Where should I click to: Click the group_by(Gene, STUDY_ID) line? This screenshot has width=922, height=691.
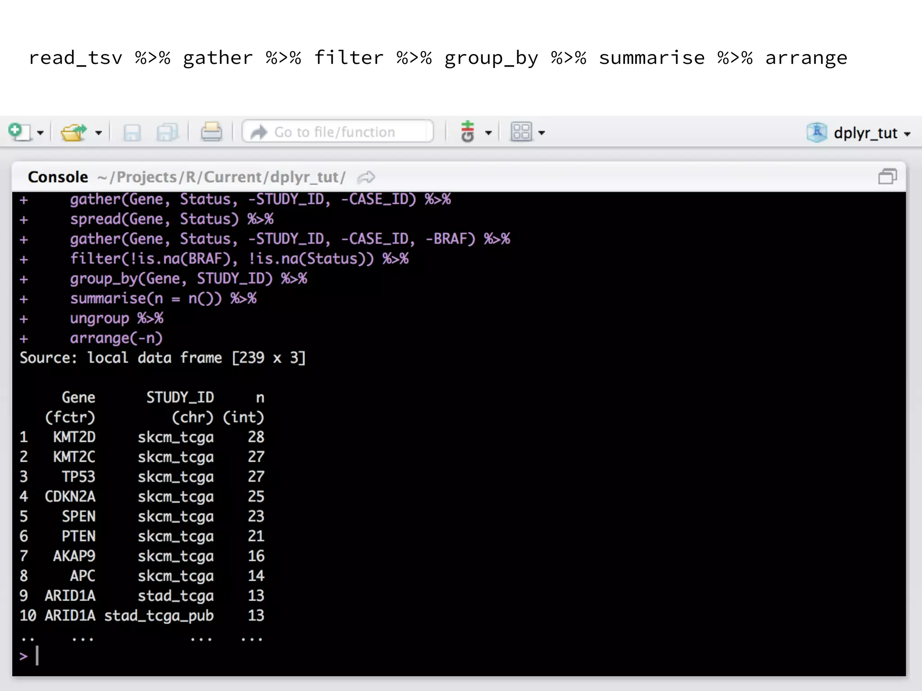point(188,279)
